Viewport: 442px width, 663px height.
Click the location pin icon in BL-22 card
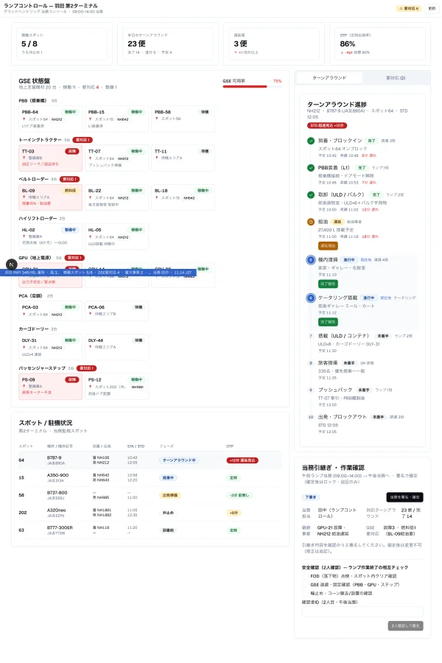90,198
